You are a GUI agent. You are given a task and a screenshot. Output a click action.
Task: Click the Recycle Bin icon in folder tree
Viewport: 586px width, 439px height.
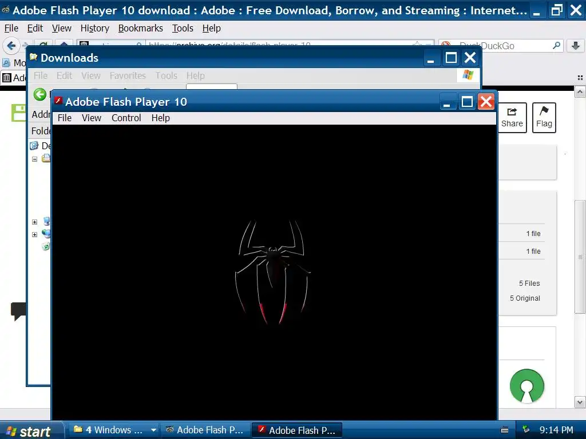pos(46,246)
